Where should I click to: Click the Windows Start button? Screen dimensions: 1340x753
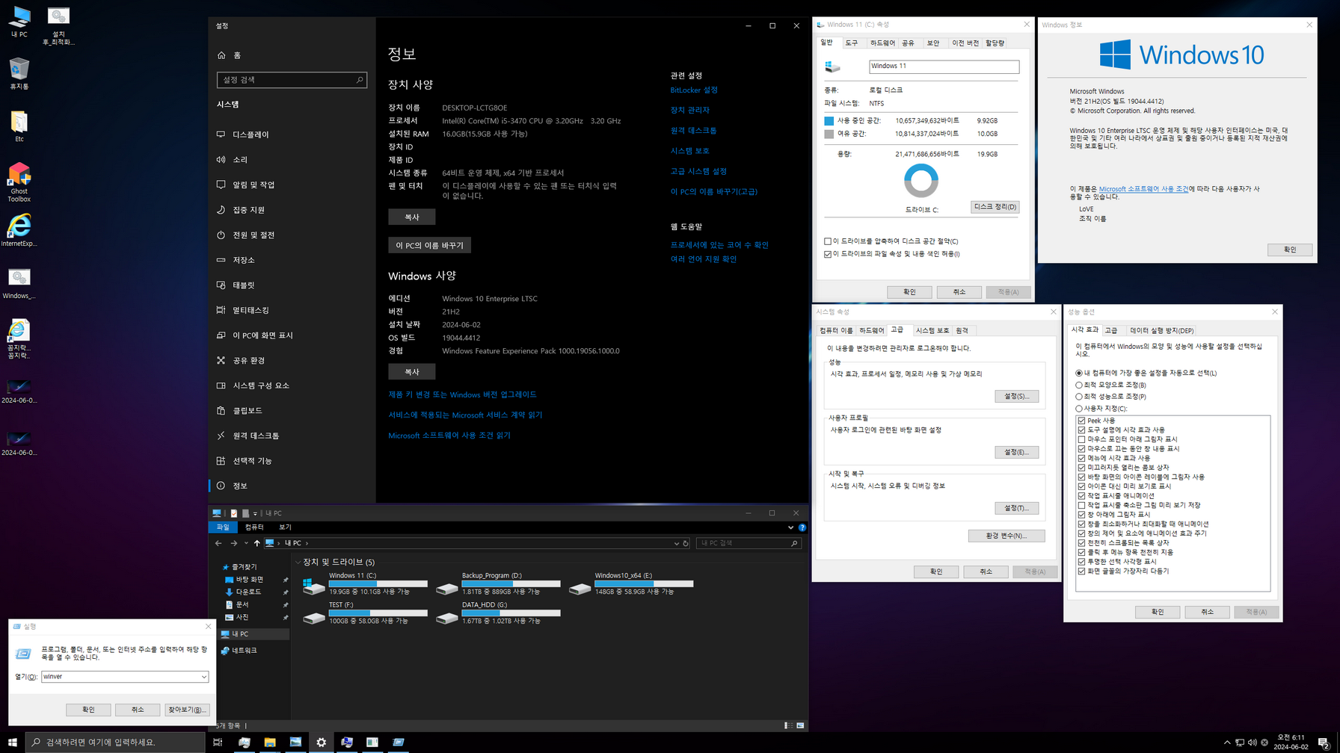[12, 742]
